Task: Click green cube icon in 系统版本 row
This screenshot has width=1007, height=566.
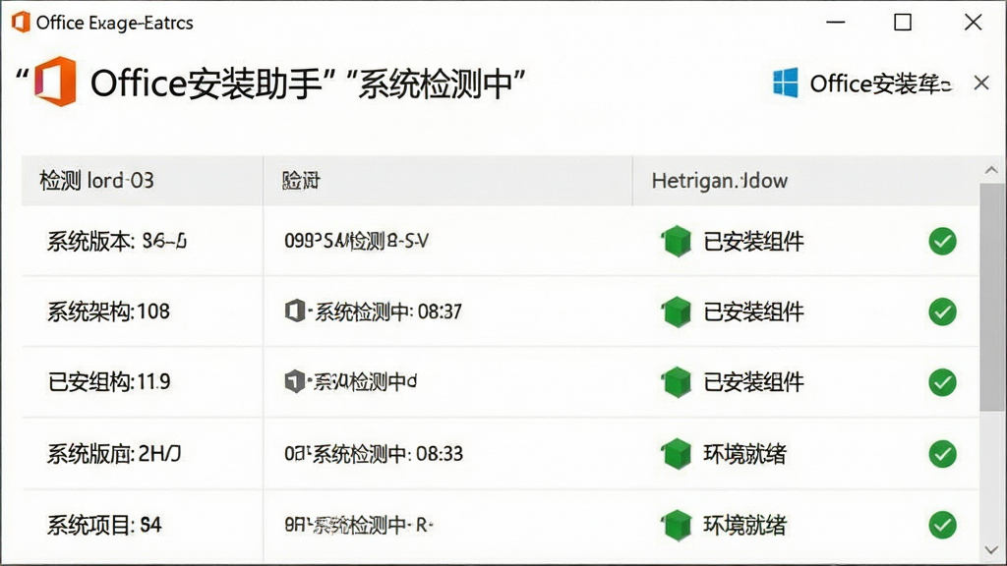Action: [x=677, y=242]
